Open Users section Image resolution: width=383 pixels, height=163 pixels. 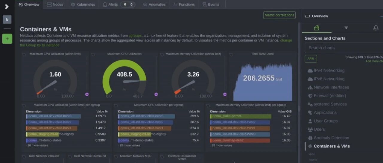[316, 129]
